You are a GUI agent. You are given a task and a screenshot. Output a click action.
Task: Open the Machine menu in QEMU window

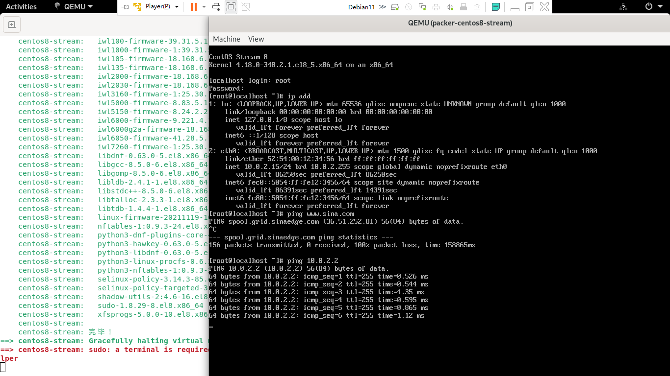click(227, 39)
